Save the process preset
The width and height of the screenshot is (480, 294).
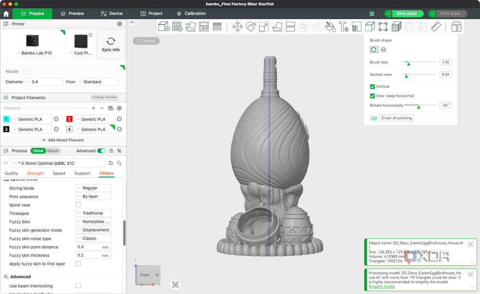pos(111,163)
